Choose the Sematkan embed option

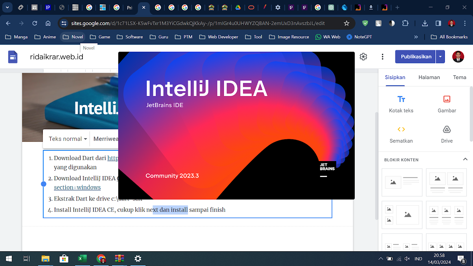tap(401, 134)
